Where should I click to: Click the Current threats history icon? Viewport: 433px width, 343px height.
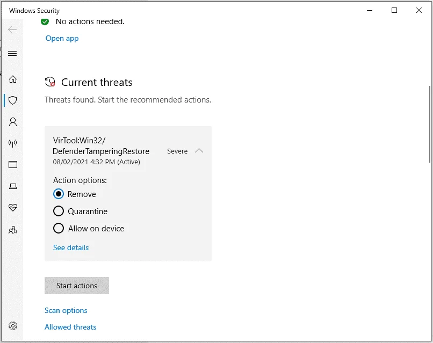(x=50, y=82)
